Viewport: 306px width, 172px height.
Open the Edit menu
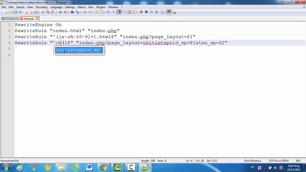pos(11,7)
